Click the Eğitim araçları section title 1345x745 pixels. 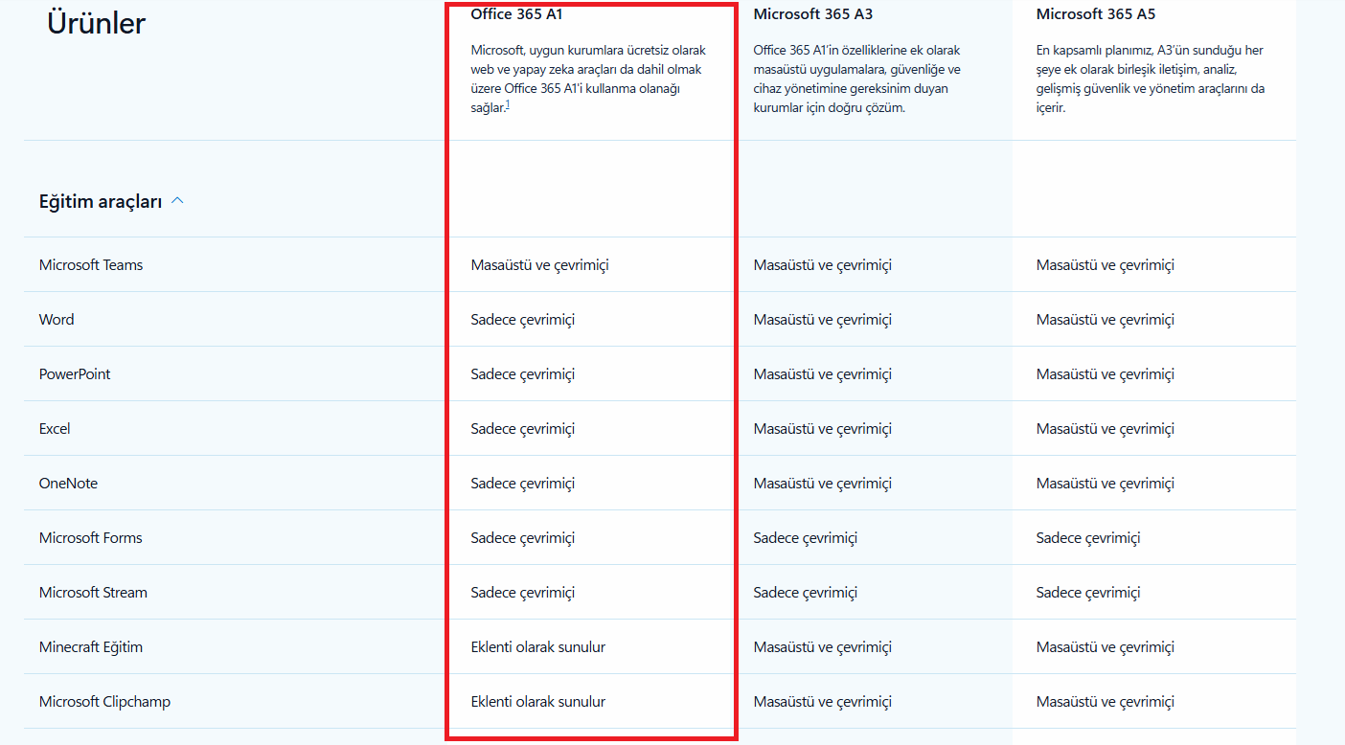tap(101, 202)
